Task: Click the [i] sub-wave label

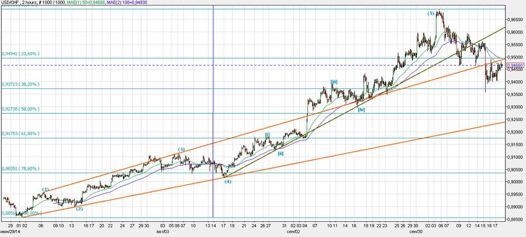Action: (267, 134)
